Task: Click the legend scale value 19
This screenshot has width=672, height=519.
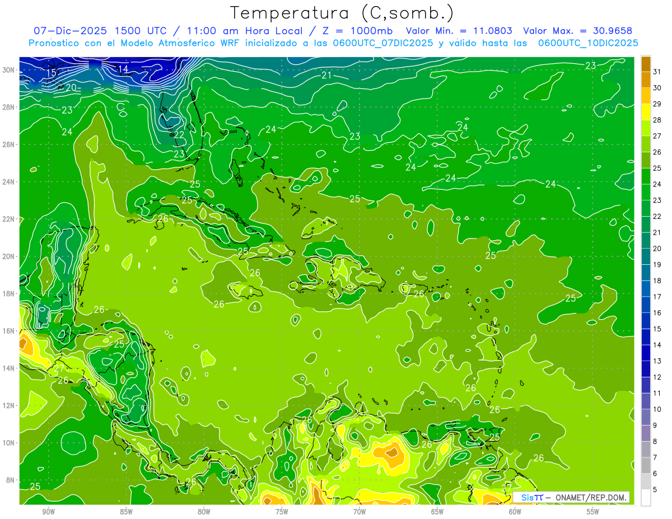Action: click(657, 264)
